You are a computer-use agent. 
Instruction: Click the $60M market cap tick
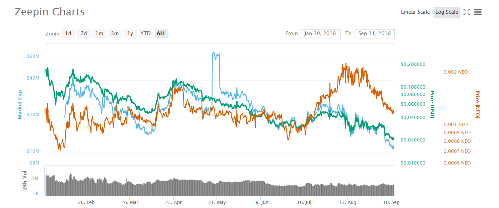(x=33, y=56)
